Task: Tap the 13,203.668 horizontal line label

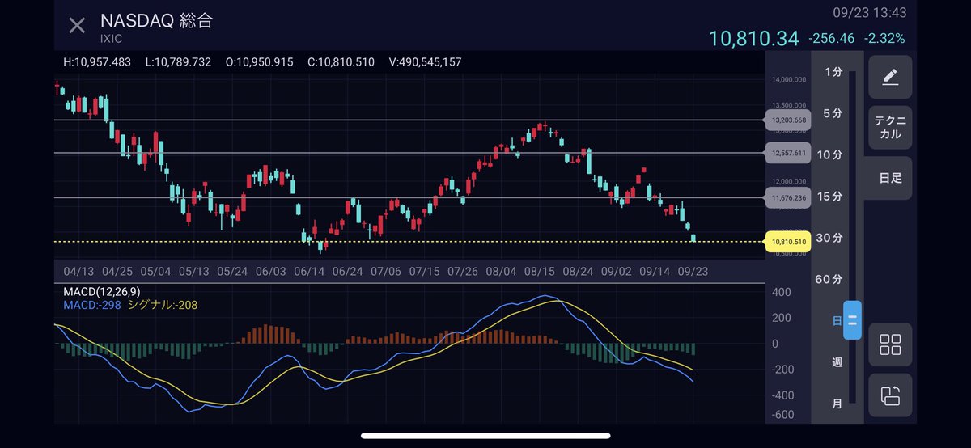Action: [789, 120]
